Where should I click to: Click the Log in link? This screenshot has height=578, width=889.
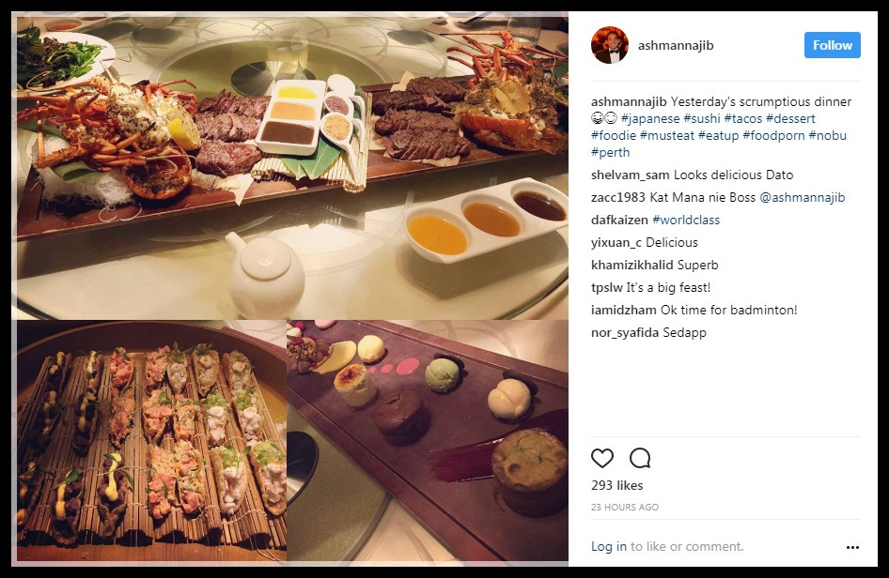tap(609, 546)
